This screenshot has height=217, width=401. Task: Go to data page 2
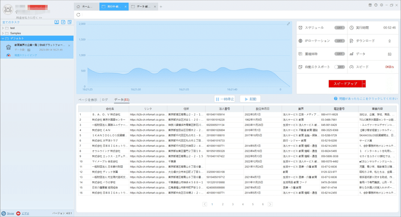(x=223, y=204)
